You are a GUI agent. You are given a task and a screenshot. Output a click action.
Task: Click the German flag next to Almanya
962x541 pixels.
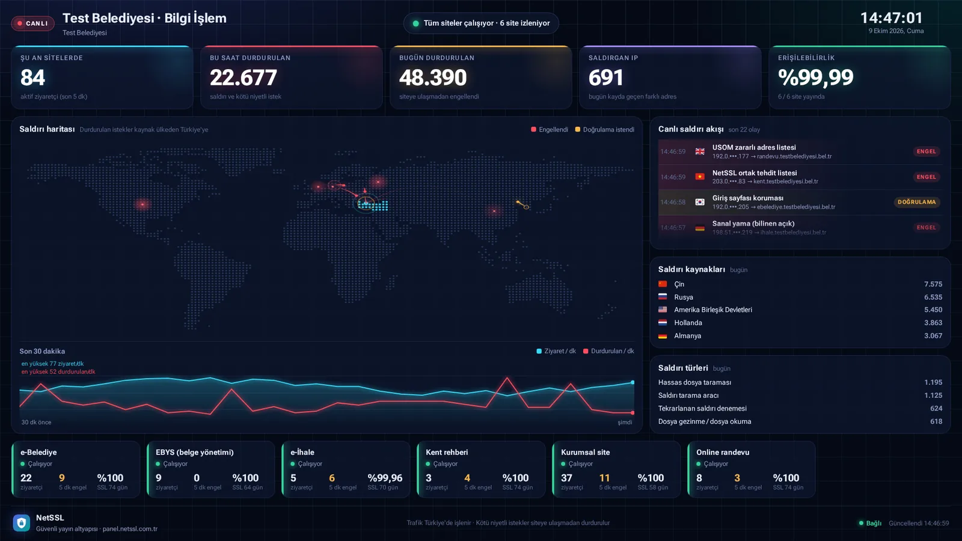(x=663, y=336)
